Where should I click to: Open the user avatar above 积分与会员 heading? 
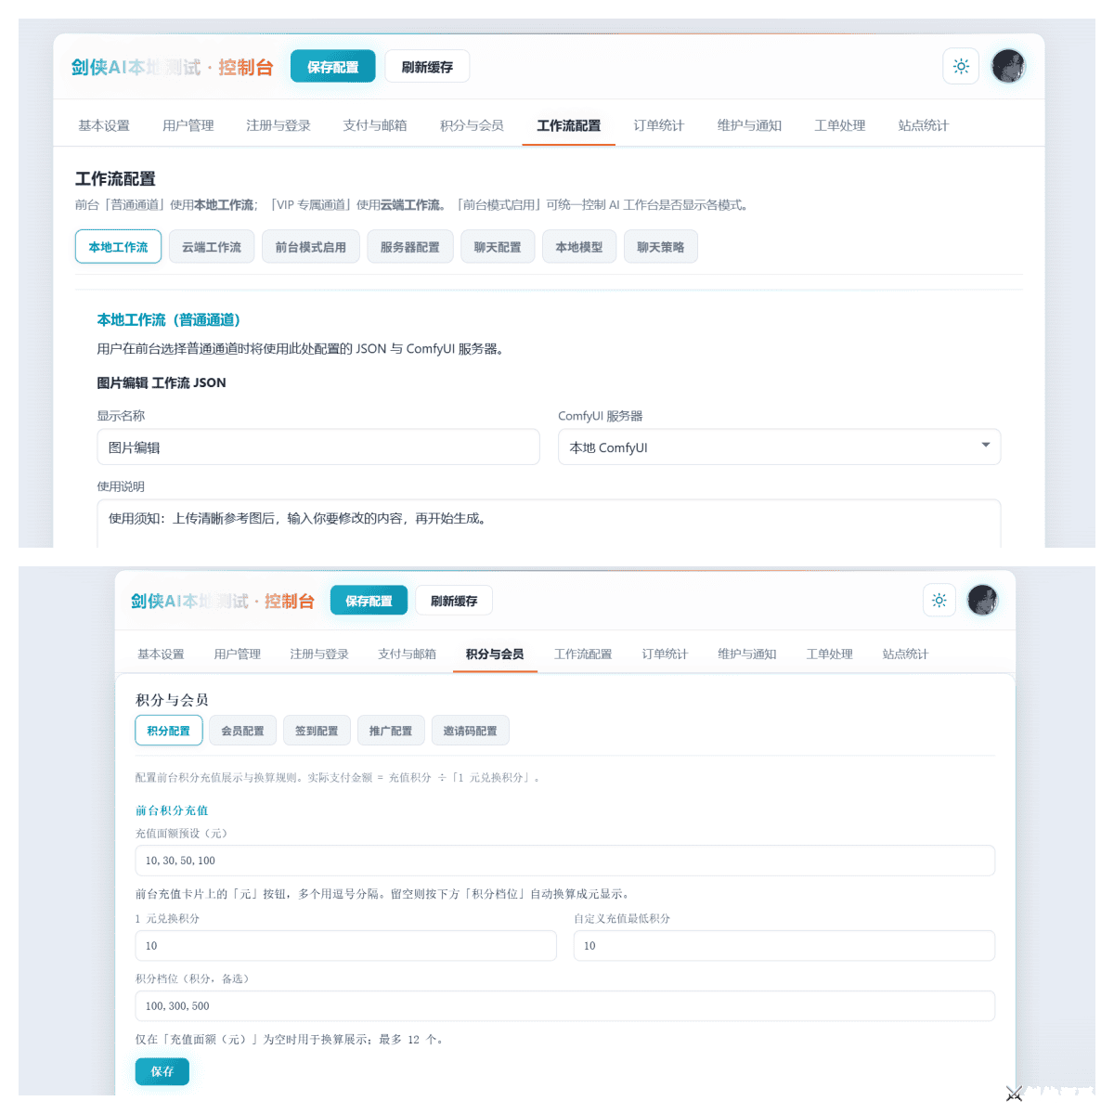tap(982, 600)
